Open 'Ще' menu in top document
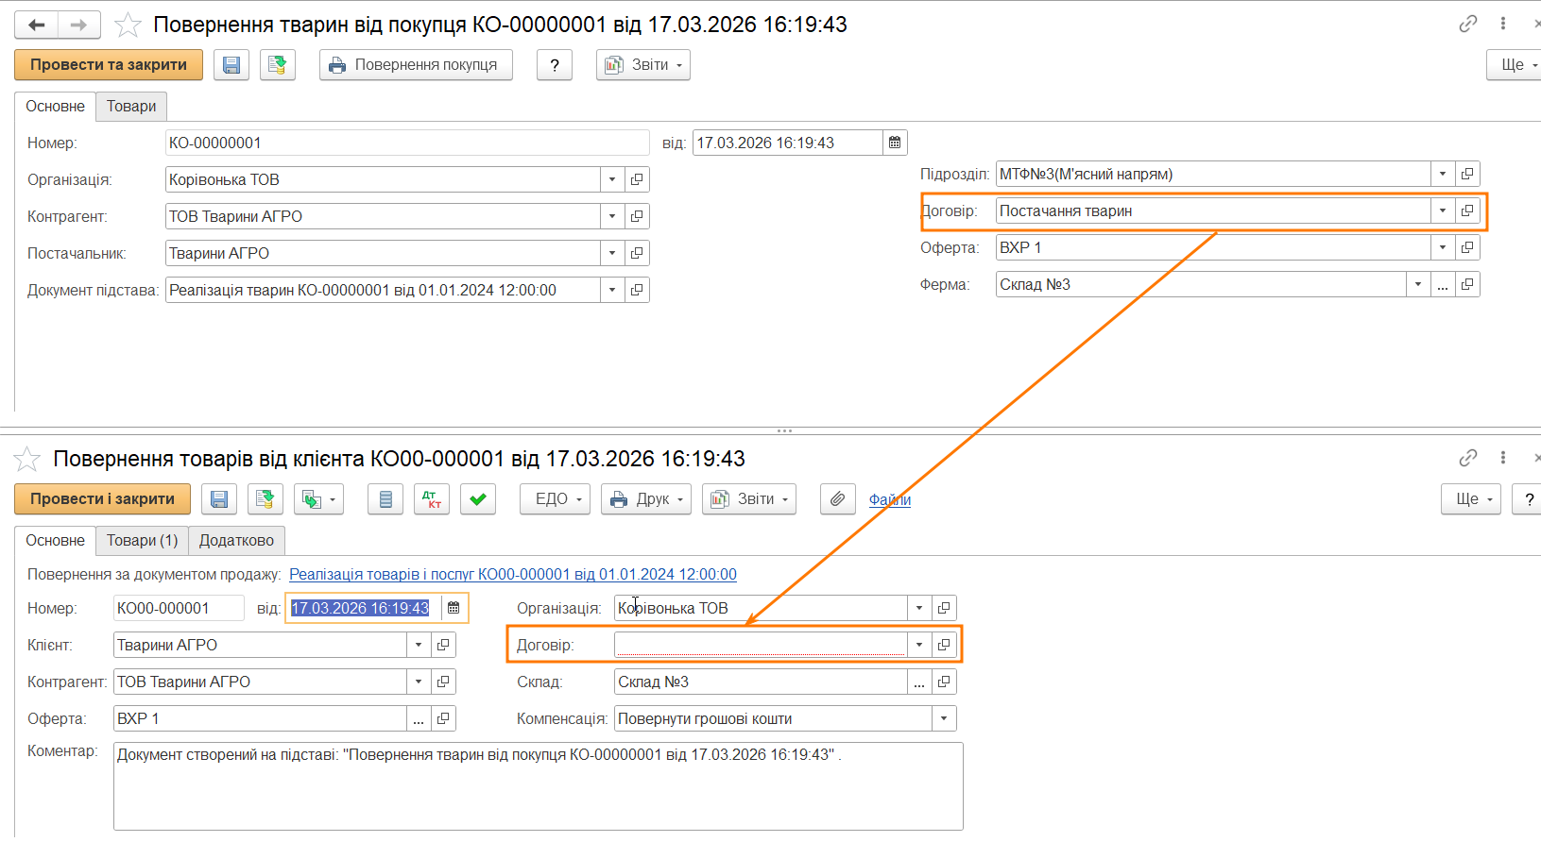Image resolution: width=1541 pixels, height=842 pixels. click(x=1515, y=65)
